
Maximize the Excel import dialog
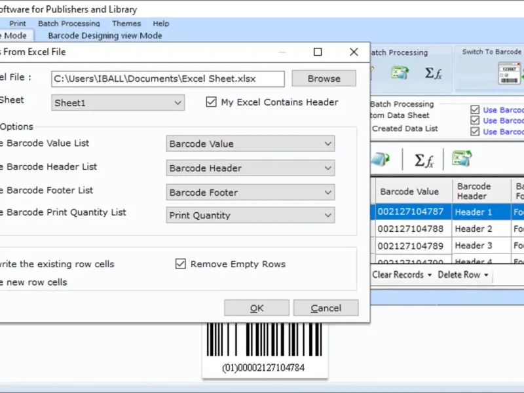tap(318, 52)
